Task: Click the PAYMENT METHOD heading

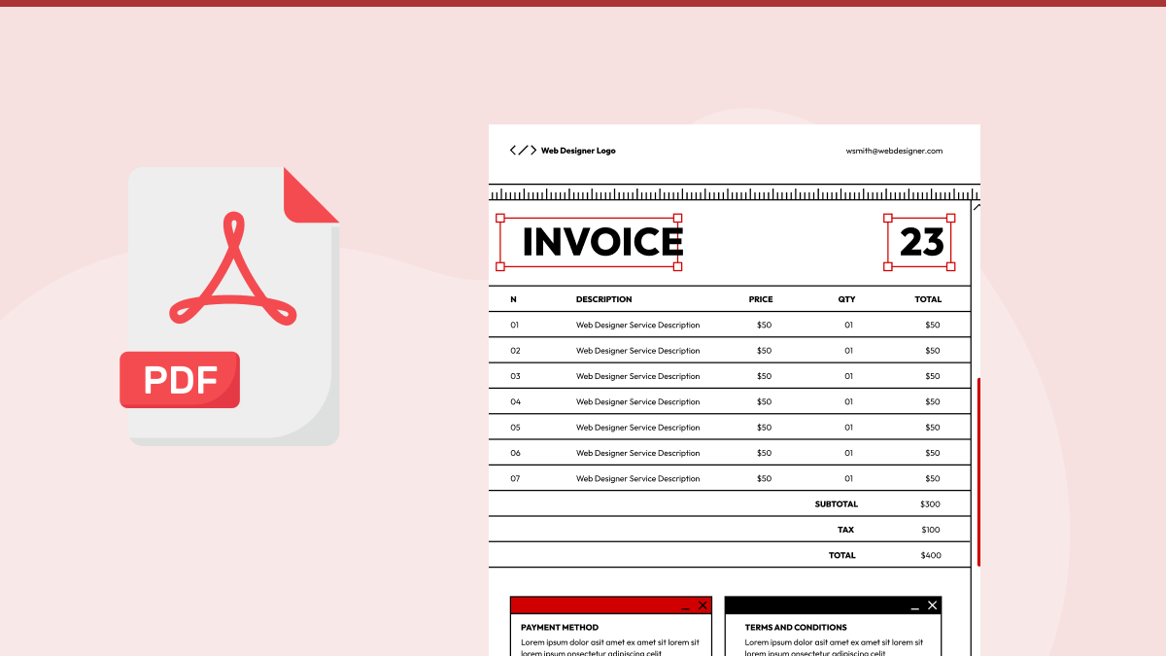Action: click(x=560, y=628)
